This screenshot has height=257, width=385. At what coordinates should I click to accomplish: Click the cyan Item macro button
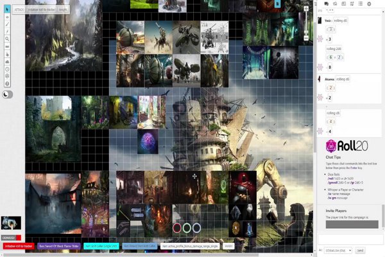tap(101, 246)
